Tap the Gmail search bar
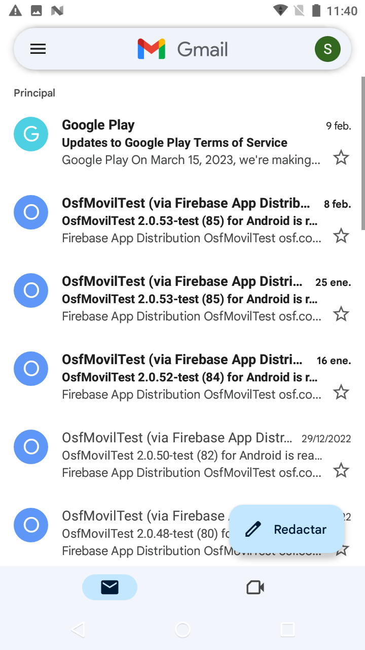 click(203, 49)
